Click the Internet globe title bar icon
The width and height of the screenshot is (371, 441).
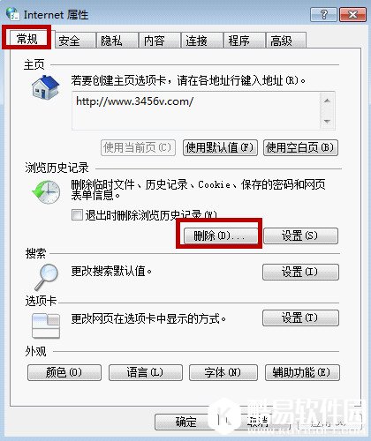click(12, 14)
